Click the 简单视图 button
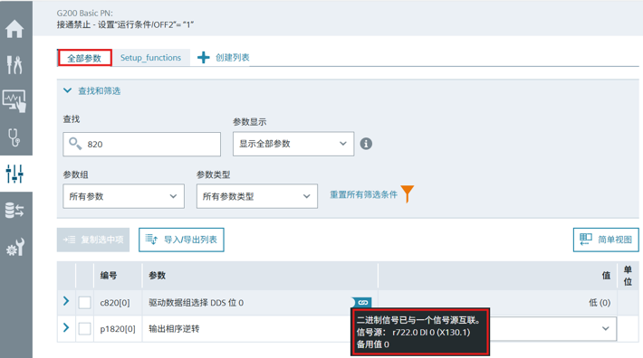The image size is (643, 358). (x=606, y=240)
